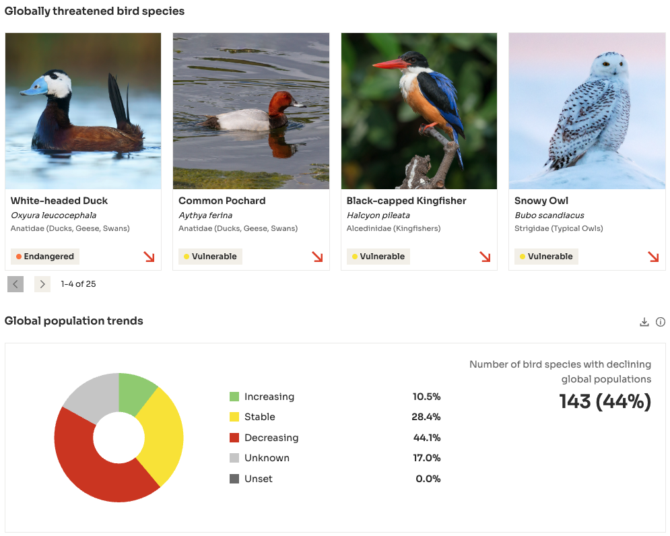This screenshot has width=670, height=536.
Task: Click Black-capped Kingfisher declining trend arrow
Action: (x=485, y=257)
